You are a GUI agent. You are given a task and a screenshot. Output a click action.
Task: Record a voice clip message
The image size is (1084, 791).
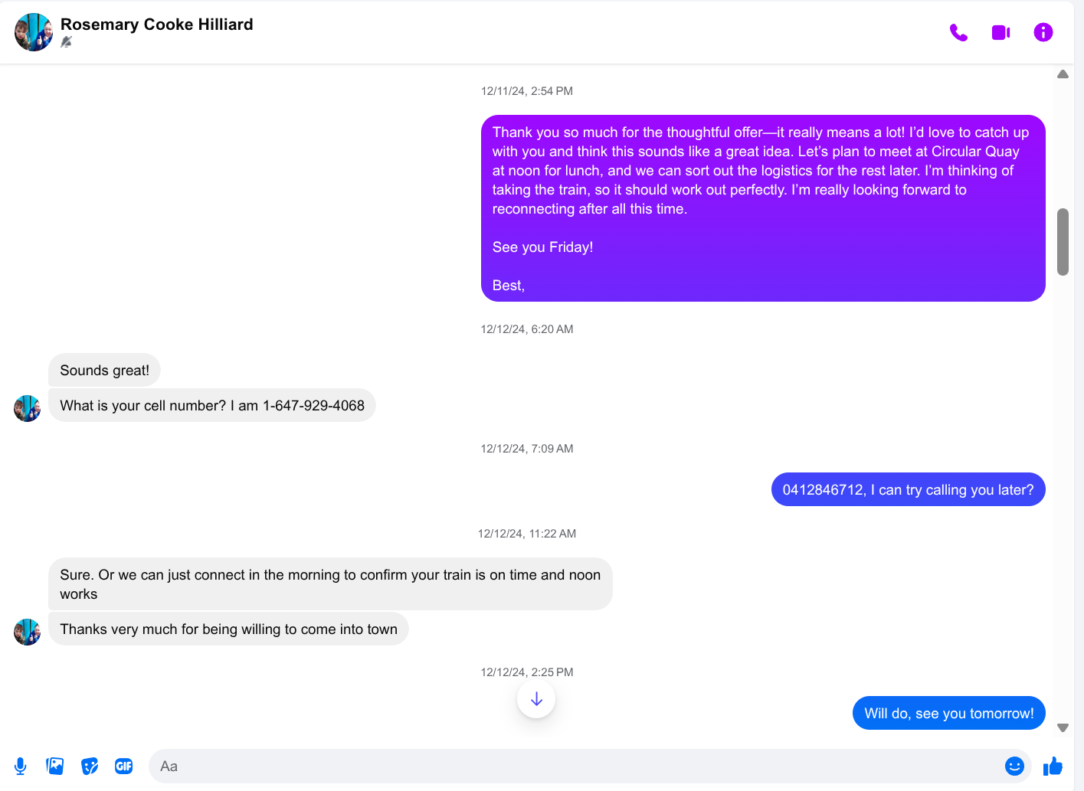[x=21, y=766]
